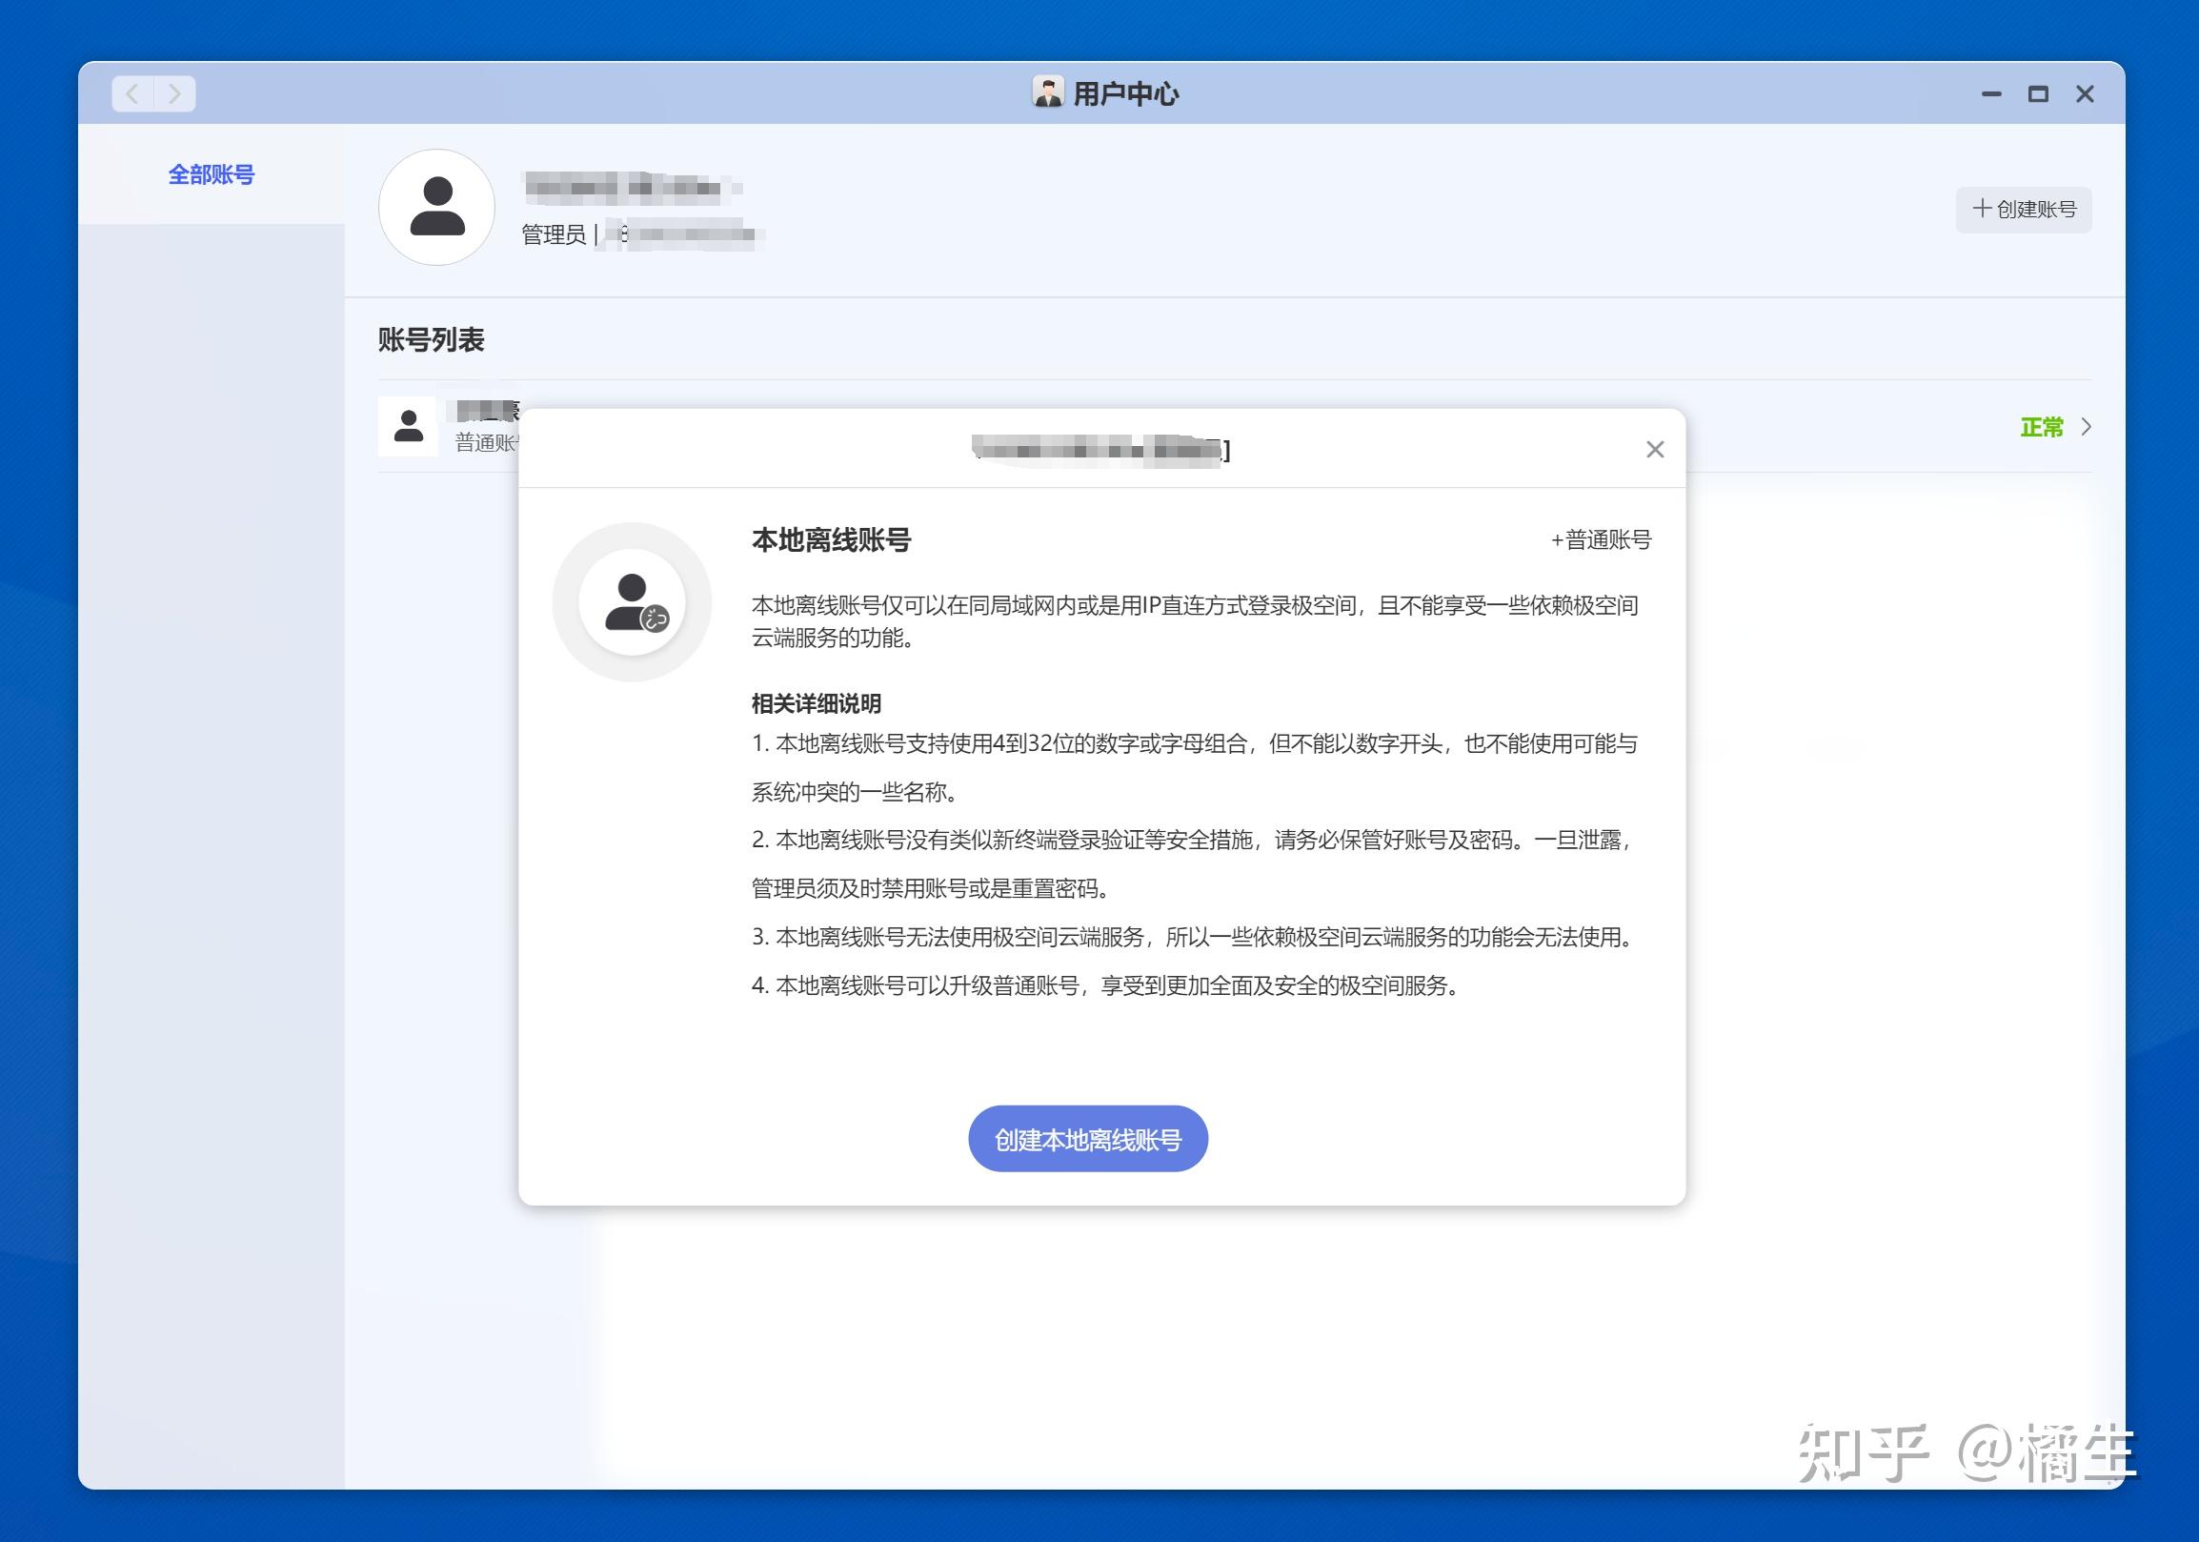Click the 管理员 label under the account name
Screen dimensions: 2199x1542
(554, 234)
